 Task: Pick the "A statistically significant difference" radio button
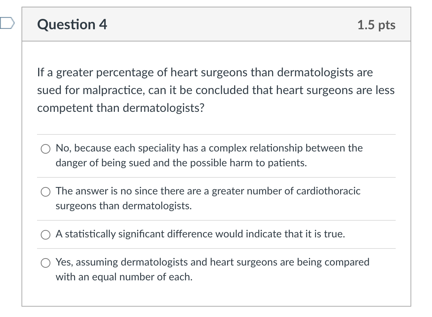[x=46, y=235]
